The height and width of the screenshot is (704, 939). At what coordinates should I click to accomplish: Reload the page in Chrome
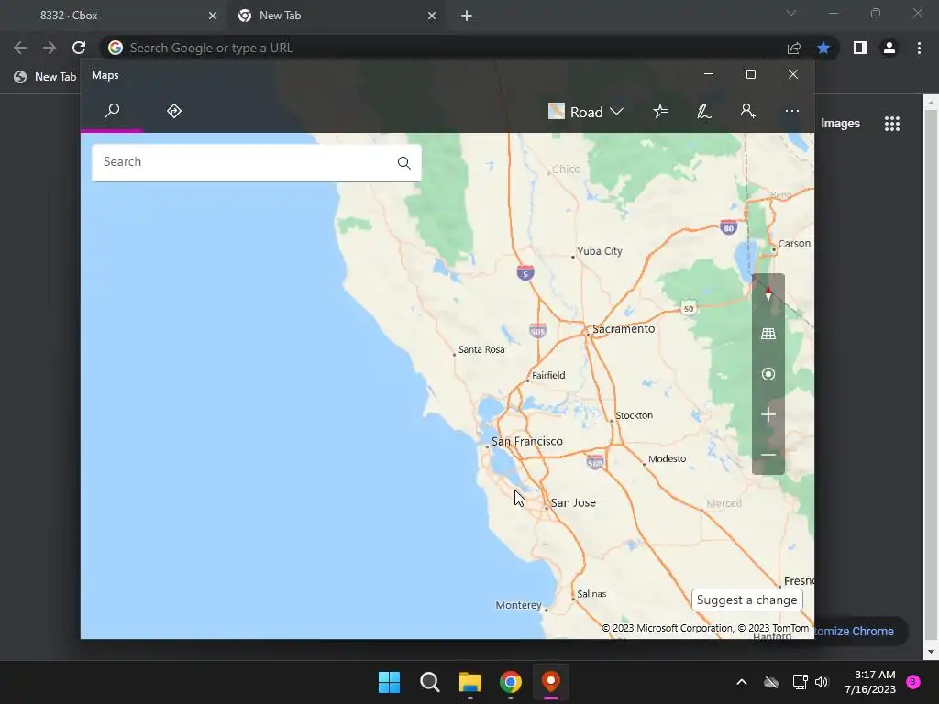point(79,48)
